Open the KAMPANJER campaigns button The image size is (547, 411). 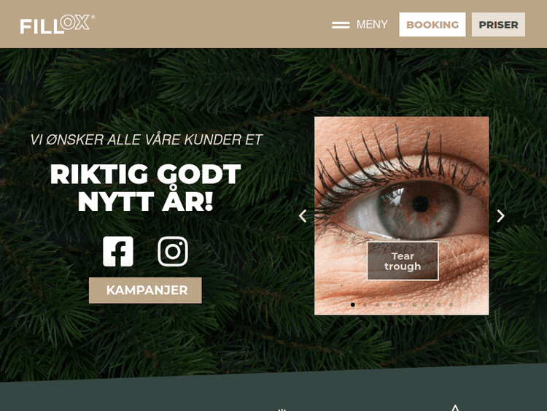pos(145,290)
